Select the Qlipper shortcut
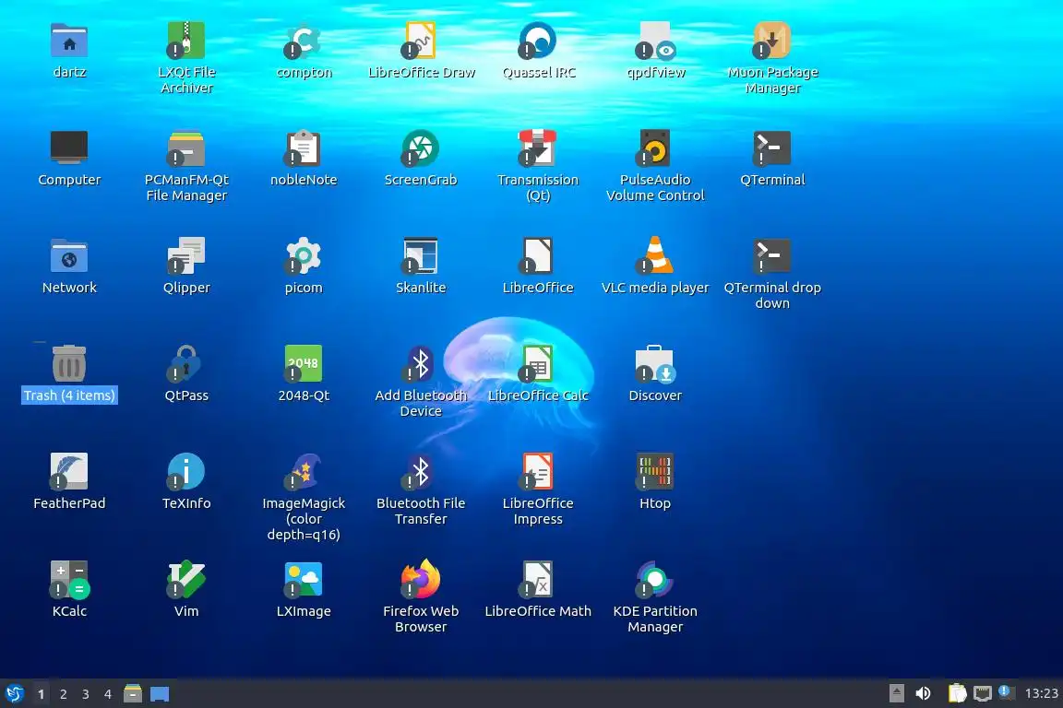 click(186, 256)
